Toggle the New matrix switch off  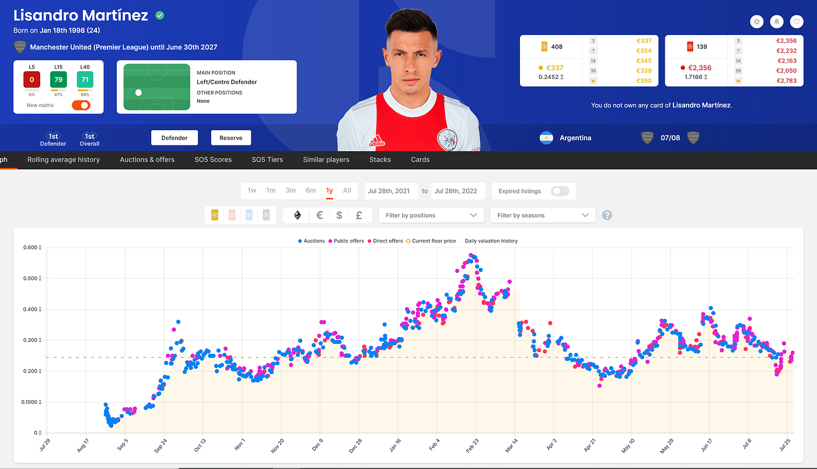pos(81,105)
